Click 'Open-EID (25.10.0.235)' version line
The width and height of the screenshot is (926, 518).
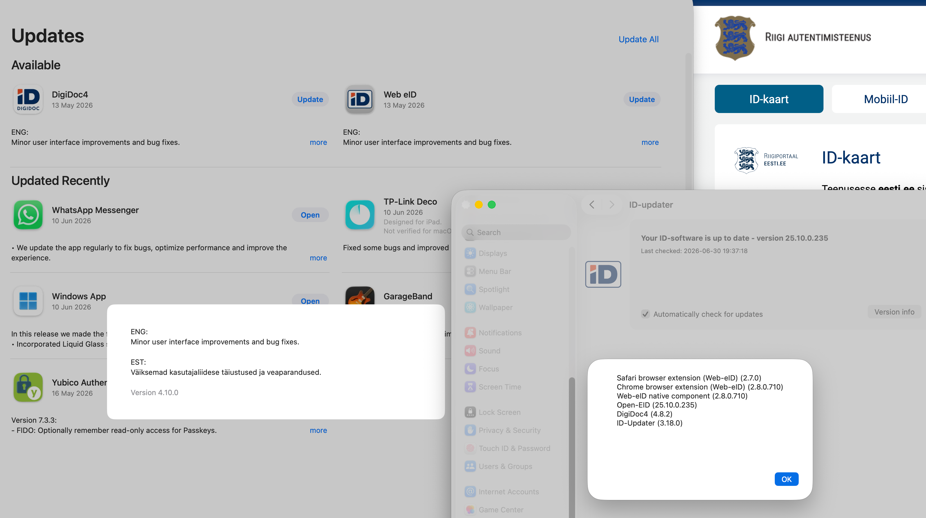(x=657, y=405)
